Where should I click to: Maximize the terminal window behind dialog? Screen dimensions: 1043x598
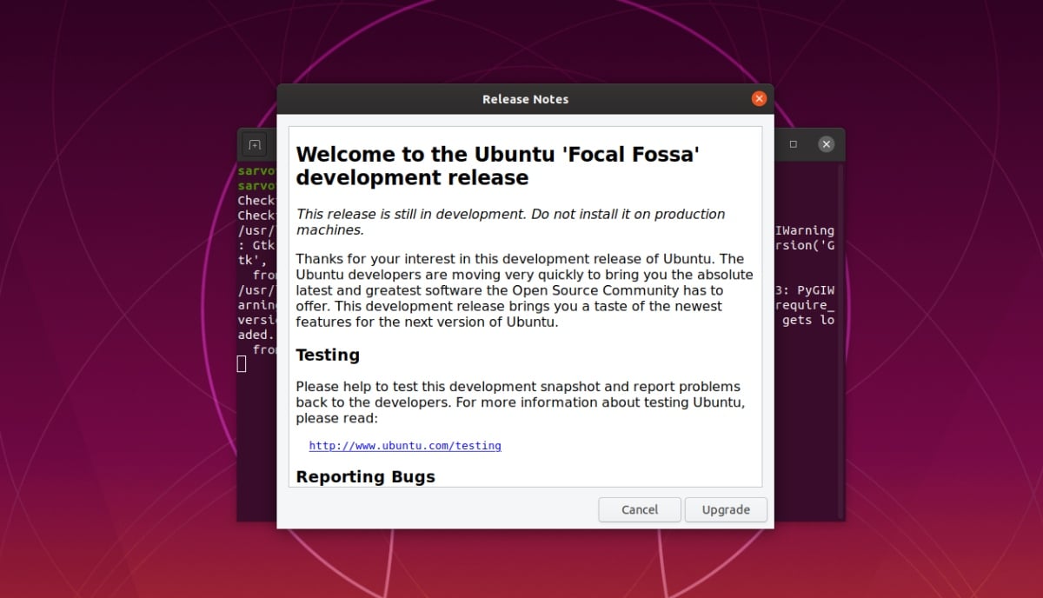(793, 144)
